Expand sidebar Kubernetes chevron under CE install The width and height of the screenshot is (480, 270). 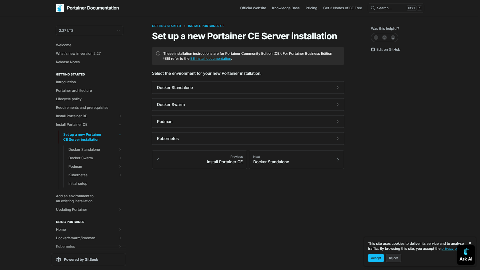(x=120, y=175)
